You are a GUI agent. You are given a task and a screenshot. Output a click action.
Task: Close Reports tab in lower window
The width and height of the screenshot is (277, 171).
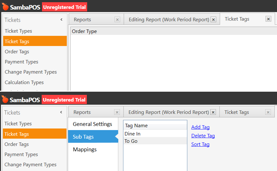point(117,112)
